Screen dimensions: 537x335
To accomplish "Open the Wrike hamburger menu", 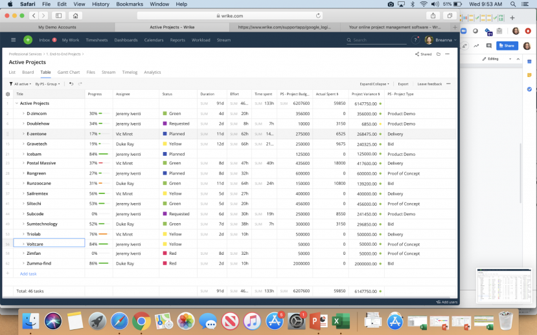I will pyautogui.click(x=14, y=40).
